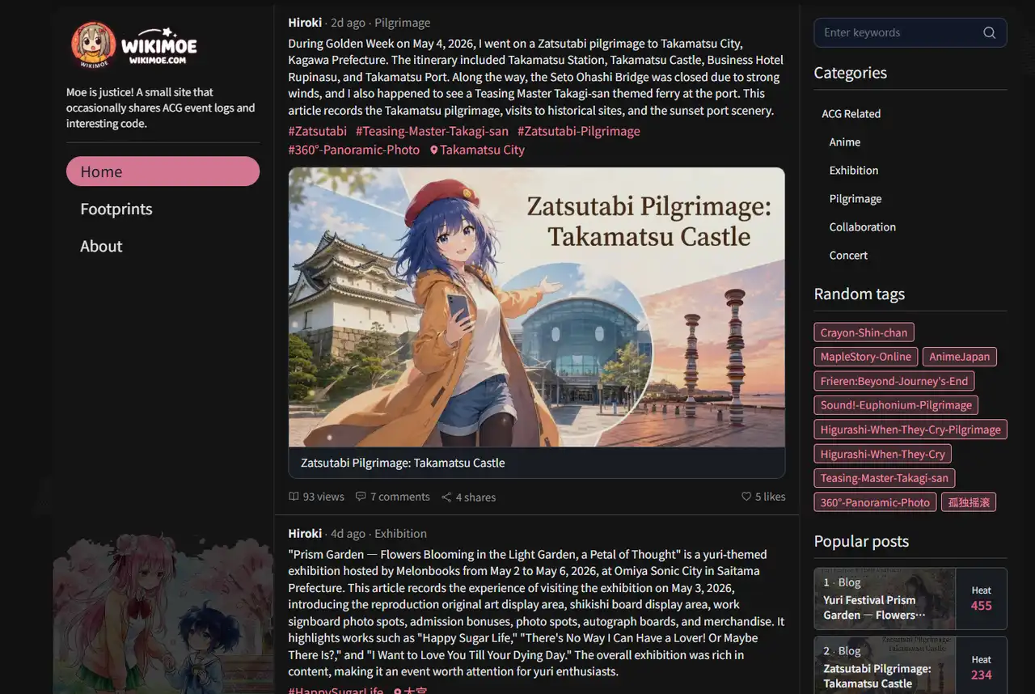Click the Crayon-Shin-chan random tag
The height and width of the screenshot is (694, 1035).
tap(864, 332)
